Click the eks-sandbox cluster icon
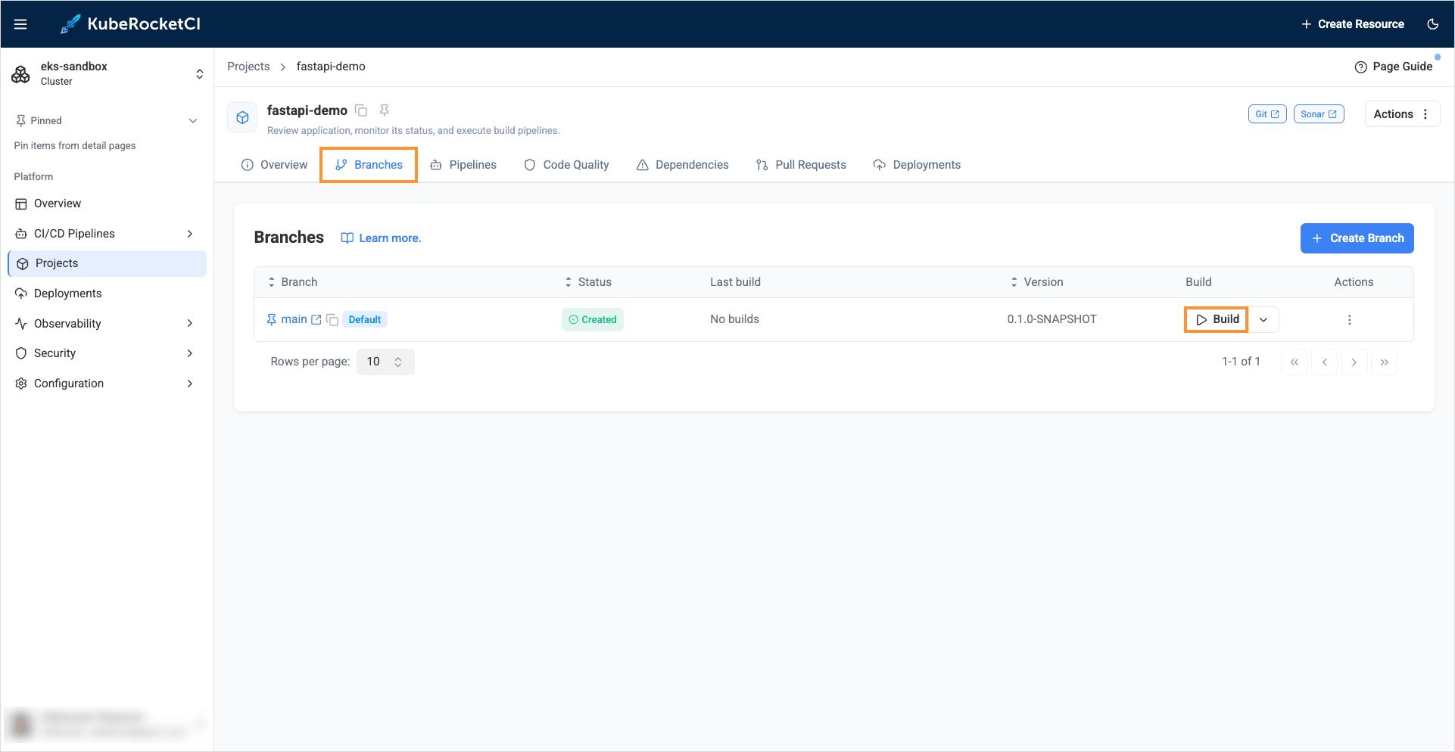 (20, 74)
